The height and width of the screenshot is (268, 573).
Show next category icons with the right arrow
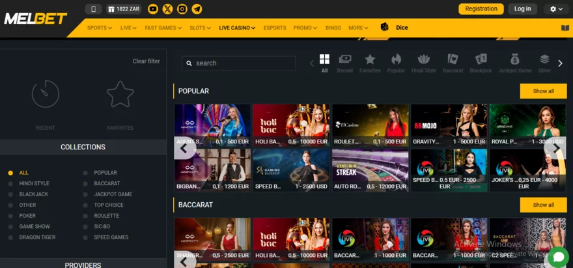click(x=560, y=63)
